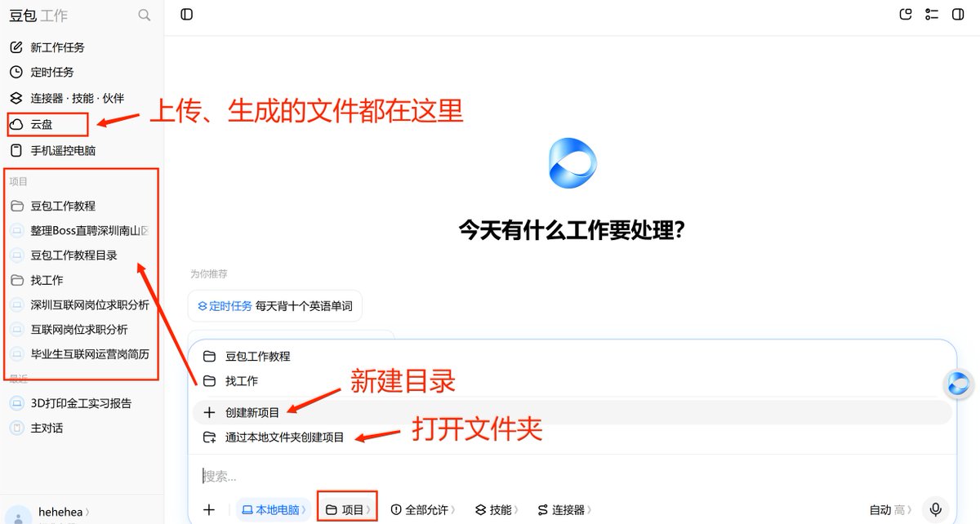Click the search magnifier icon in sidebar
980x524 pixels.
tap(145, 15)
